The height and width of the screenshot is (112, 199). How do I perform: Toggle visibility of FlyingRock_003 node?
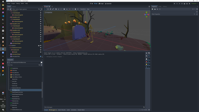(41, 30)
